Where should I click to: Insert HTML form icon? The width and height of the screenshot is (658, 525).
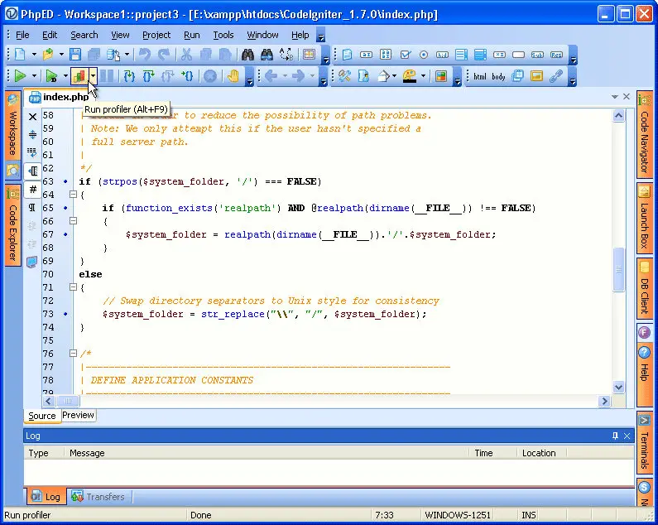click(347, 55)
